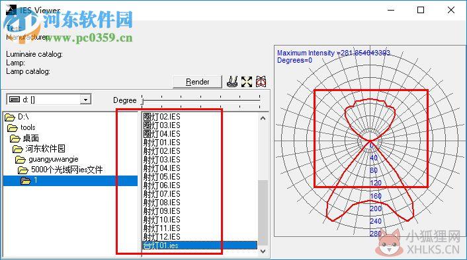Select file 圈灯04.IES
The height and width of the screenshot is (260, 467).
tap(161, 134)
